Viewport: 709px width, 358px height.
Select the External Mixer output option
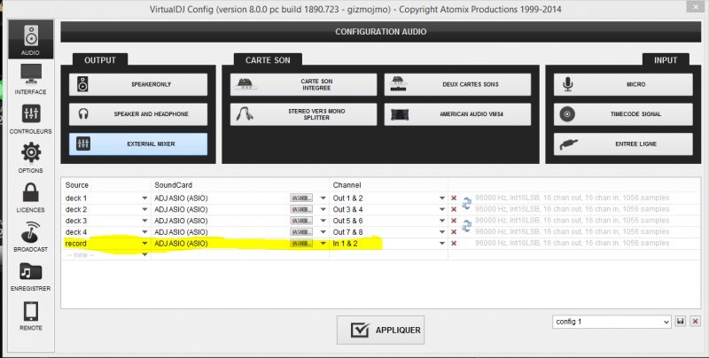(x=138, y=144)
